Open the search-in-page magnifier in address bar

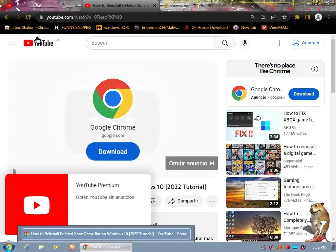point(253,17)
